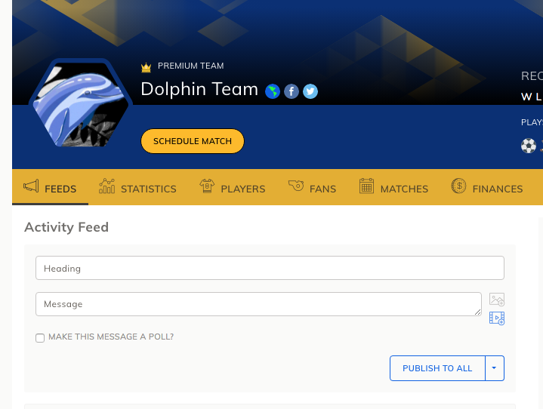Viewport: 543px width, 409px height.
Task: Click the premium crown icon
Action: point(147,67)
